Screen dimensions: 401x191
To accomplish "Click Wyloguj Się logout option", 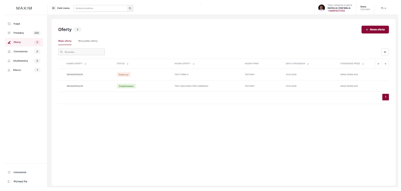I will (20, 181).
